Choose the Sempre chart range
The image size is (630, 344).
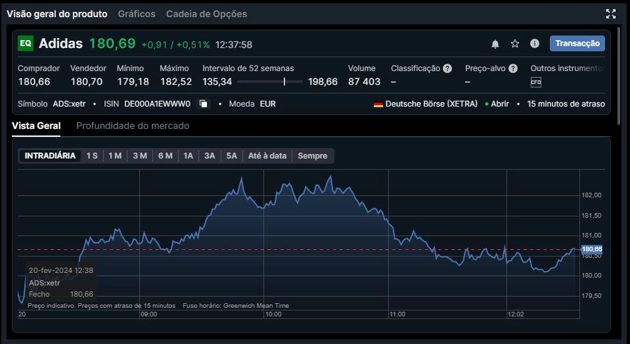(x=313, y=156)
